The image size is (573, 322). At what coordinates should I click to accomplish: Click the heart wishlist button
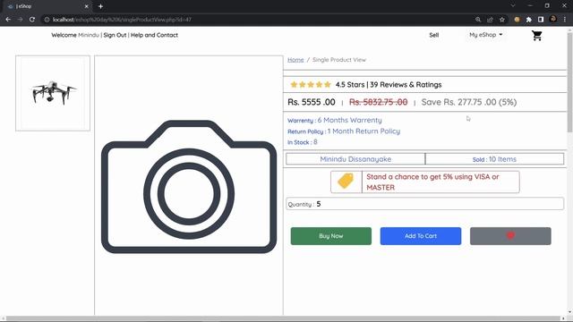click(x=510, y=236)
